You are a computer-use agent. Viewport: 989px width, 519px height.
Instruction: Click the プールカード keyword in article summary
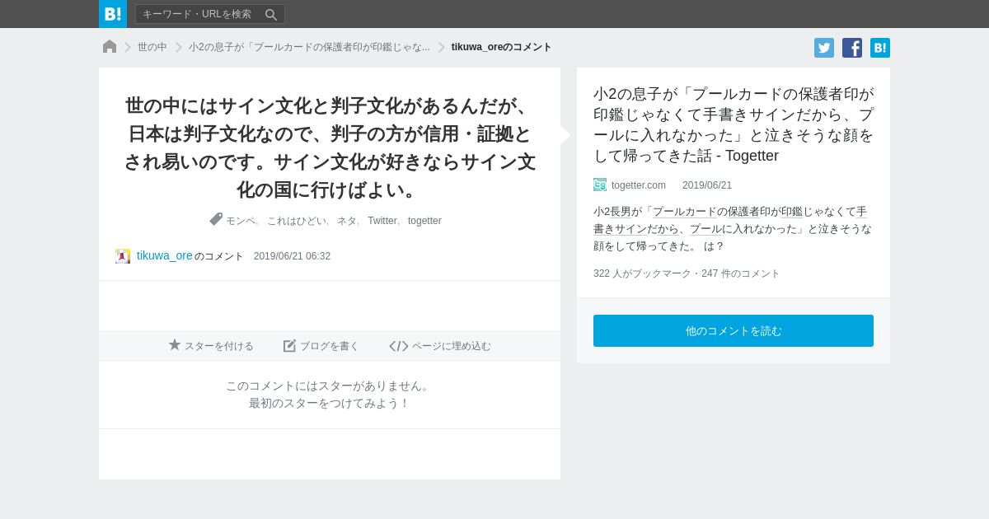tap(685, 212)
